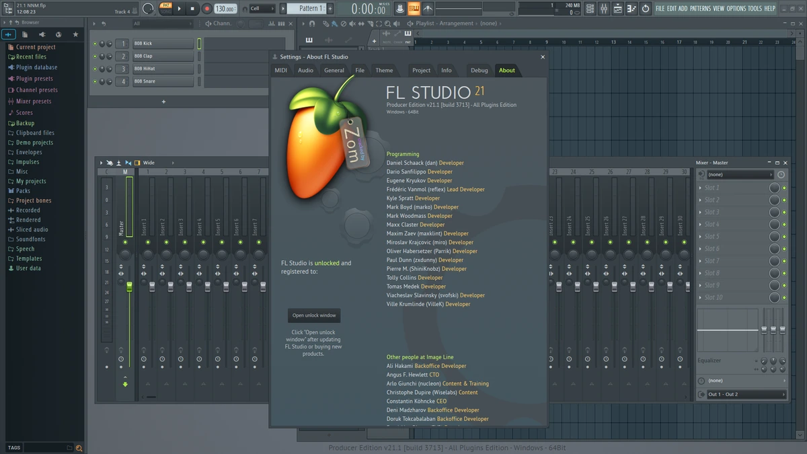Click the Master track volume fader
This screenshot has height=454, width=807.
coord(130,287)
